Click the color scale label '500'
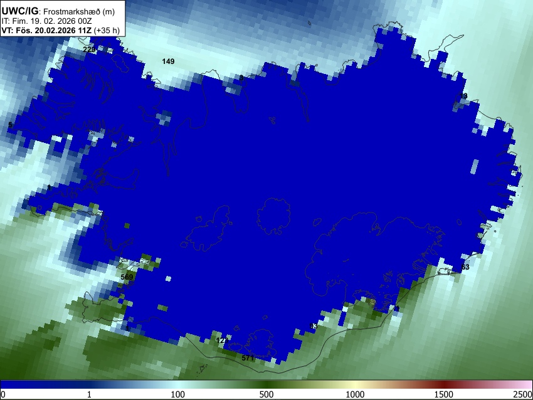Viewport: 533px width, 400px height. click(x=266, y=394)
